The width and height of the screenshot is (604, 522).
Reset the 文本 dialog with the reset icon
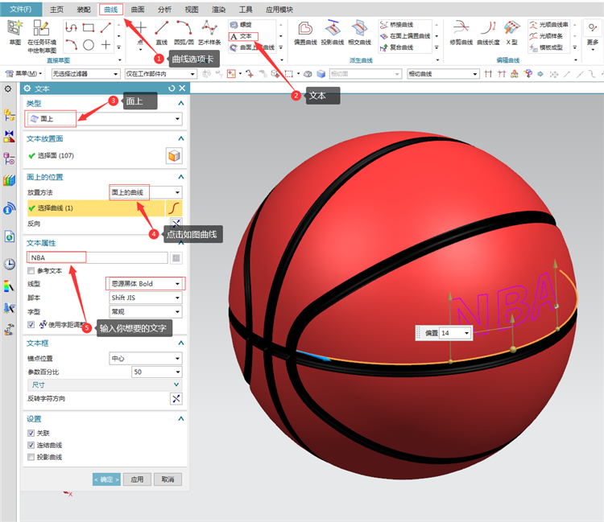click(x=172, y=88)
